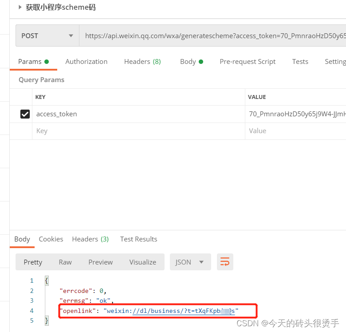Open the POST method dropdown
This screenshot has width=346, height=332.
[47, 36]
